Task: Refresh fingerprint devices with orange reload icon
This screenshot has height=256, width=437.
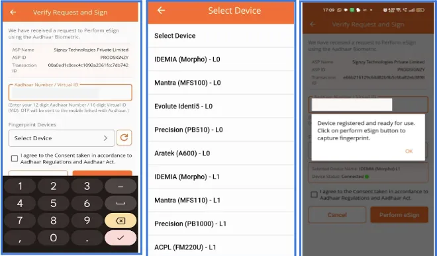Action: pos(124,138)
